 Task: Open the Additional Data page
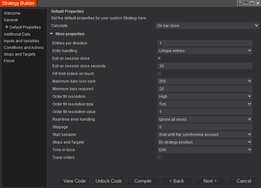[17, 34]
